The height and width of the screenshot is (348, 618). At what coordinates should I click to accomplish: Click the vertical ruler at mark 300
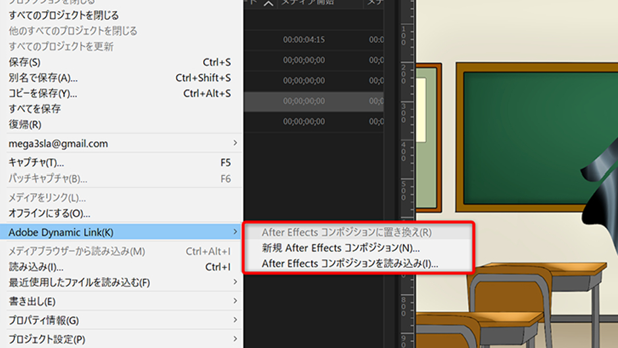click(408, 114)
